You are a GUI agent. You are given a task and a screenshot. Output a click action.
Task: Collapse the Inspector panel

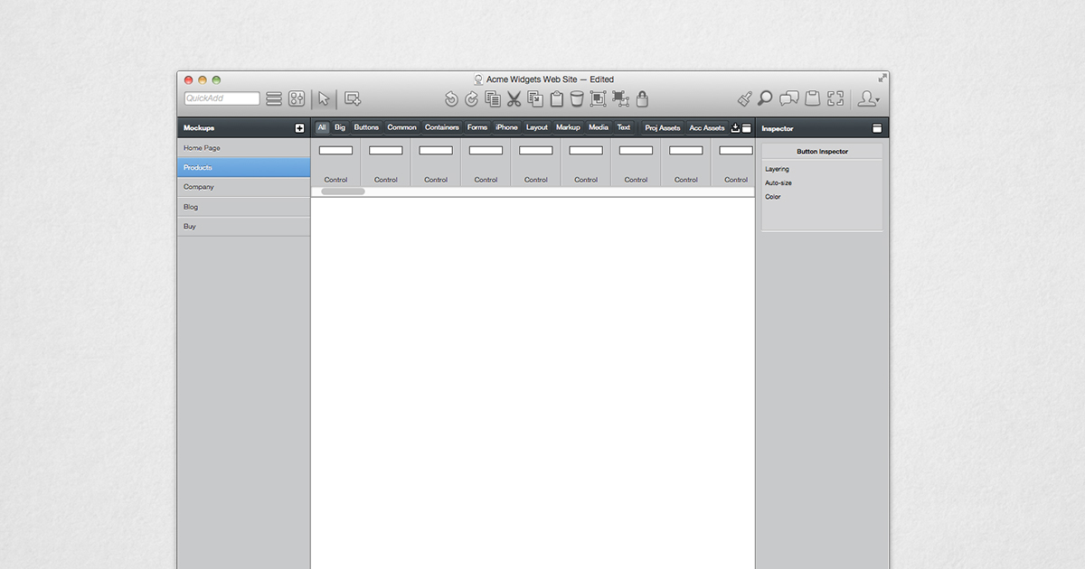coord(876,127)
